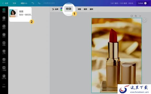
Task: Open the 特效 effects tab
Action: click(x=68, y=9)
